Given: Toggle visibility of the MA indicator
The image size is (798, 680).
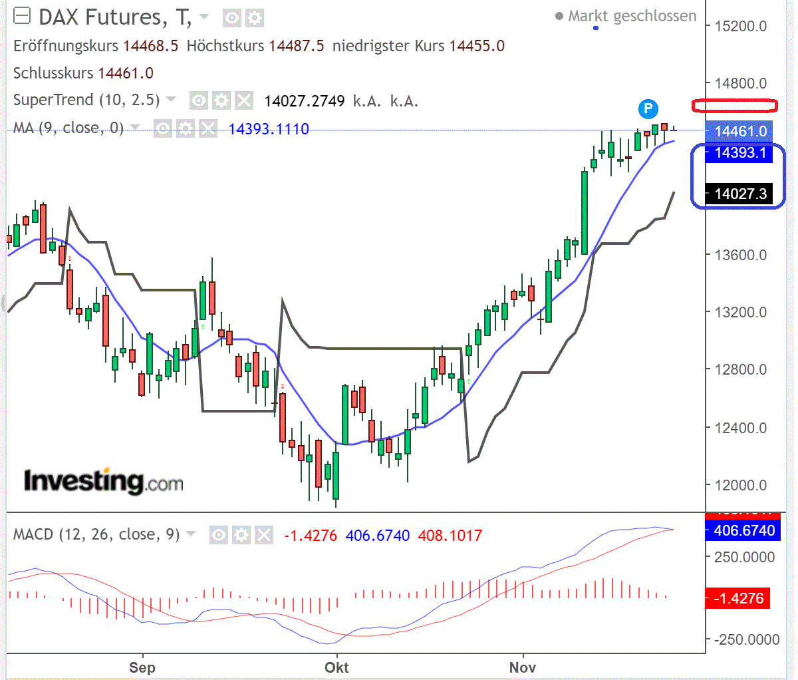Looking at the screenshot, I should pos(163,128).
